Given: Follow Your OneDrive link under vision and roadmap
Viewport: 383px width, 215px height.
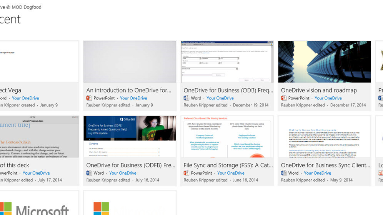Looking at the screenshot, I should (328, 98).
